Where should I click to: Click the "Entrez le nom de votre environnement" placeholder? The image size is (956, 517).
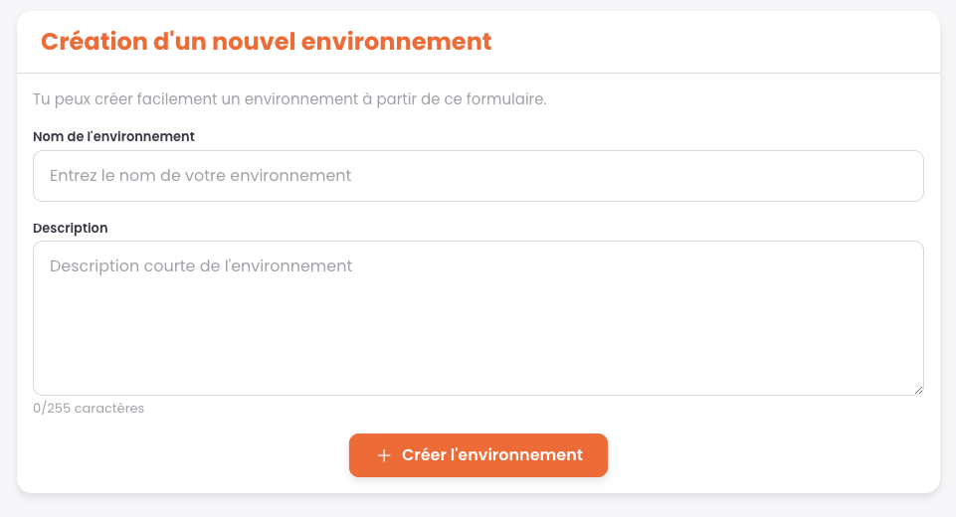coord(200,176)
